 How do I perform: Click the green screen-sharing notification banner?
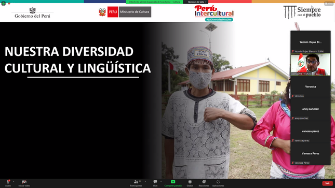(x=154, y=2)
